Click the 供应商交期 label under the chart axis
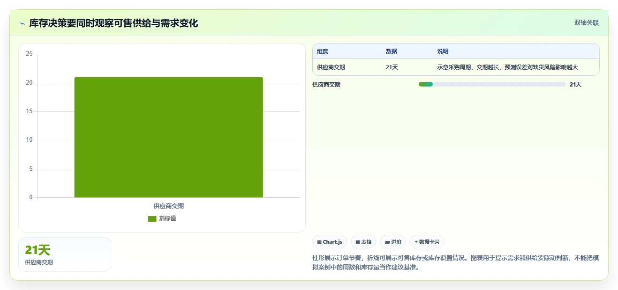This screenshot has width=618, height=290. (169, 206)
